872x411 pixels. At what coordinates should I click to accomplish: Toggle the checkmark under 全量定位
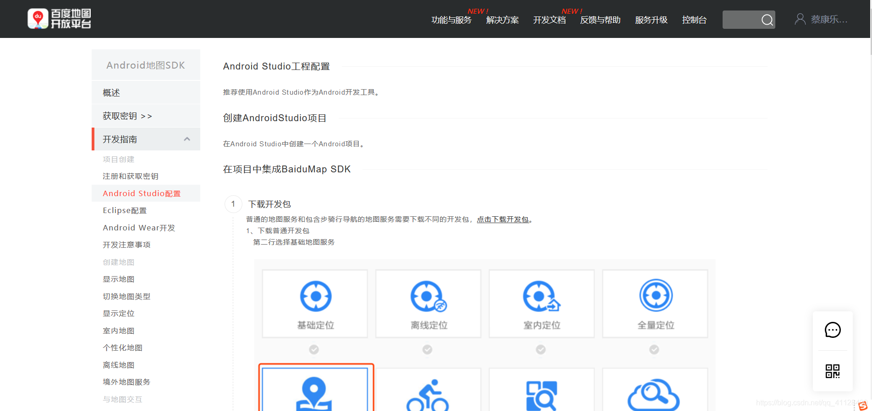(654, 350)
